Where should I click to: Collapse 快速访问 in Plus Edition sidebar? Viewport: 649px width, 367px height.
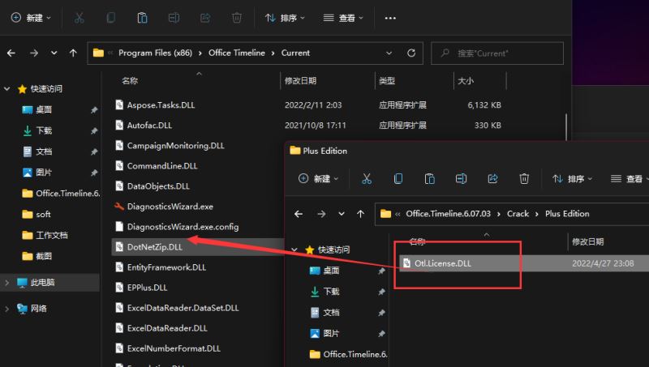click(294, 250)
